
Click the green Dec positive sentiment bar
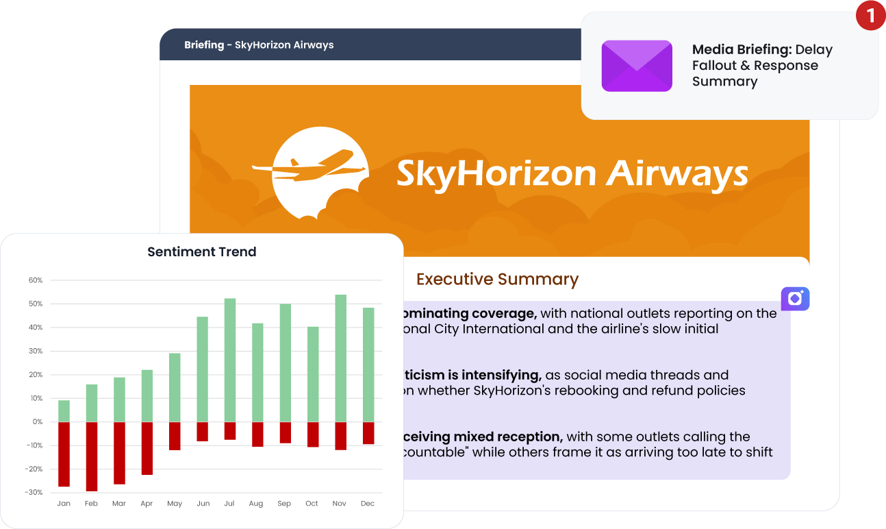click(x=368, y=365)
